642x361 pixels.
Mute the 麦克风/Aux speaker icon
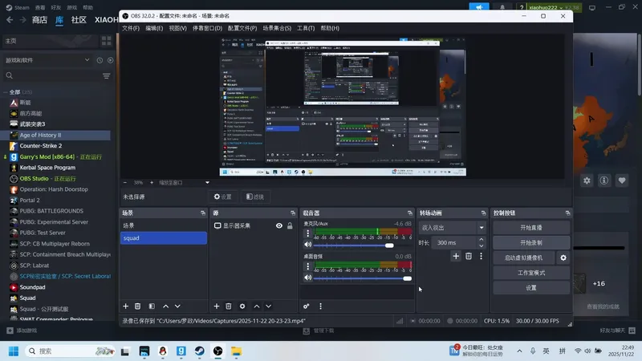(307, 245)
